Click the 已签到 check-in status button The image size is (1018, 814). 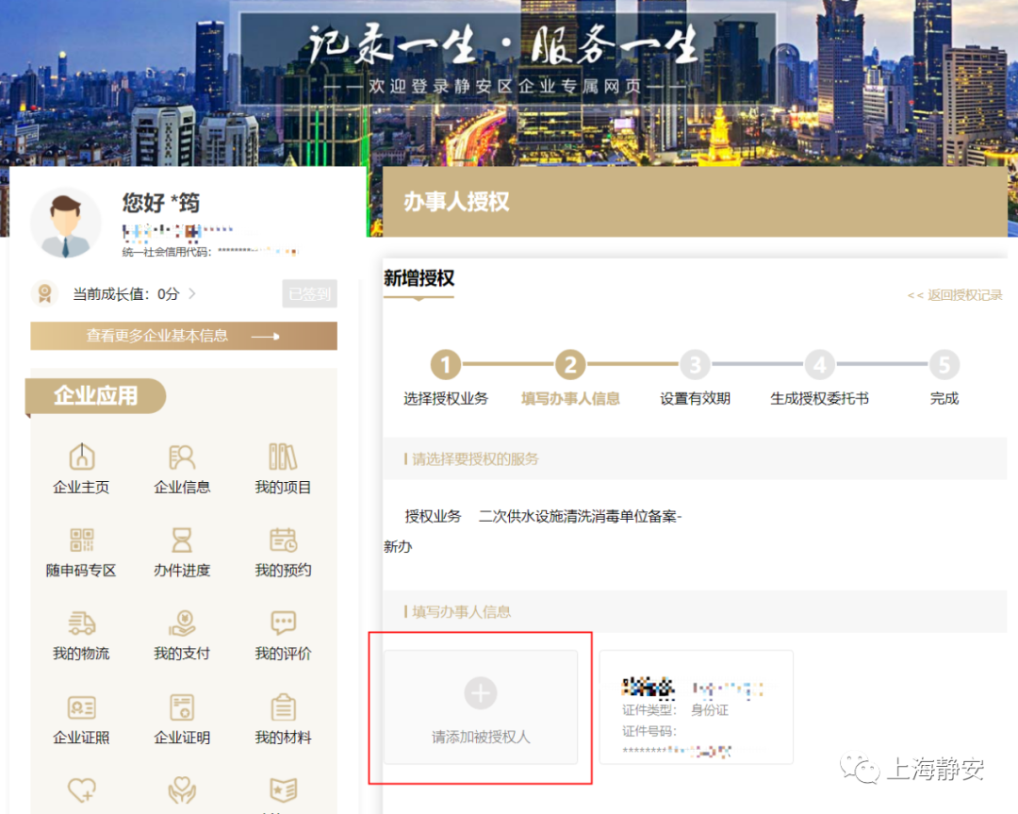[x=309, y=293]
